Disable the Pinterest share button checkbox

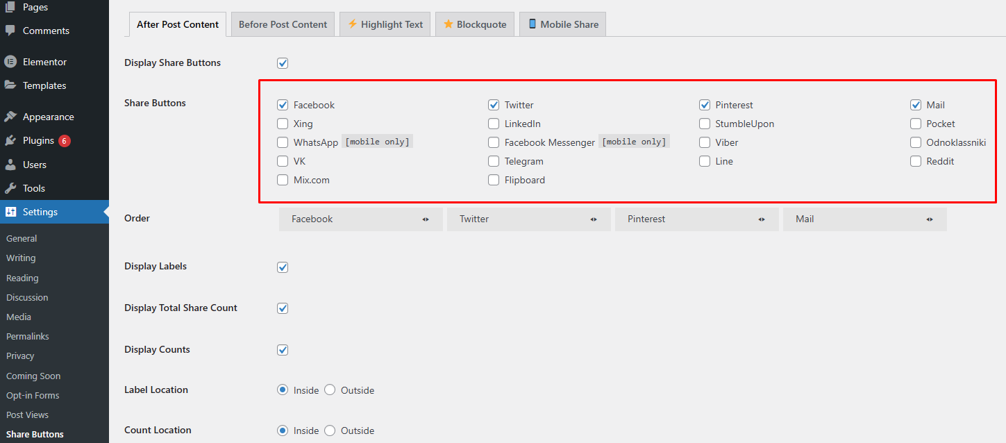705,105
